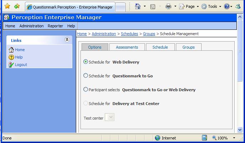Click the Favorites star icon
245x143 pixels.
click(x=7, y=6)
